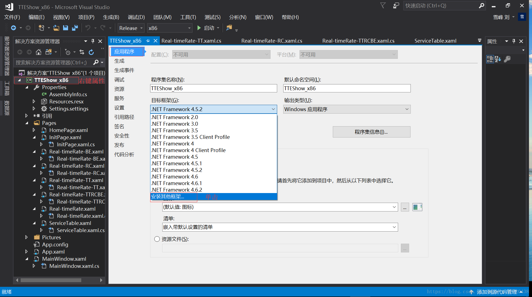Click the New Project toolbar icon
The width and height of the screenshot is (532, 297).
pyautogui.click(x=41, y=28)
